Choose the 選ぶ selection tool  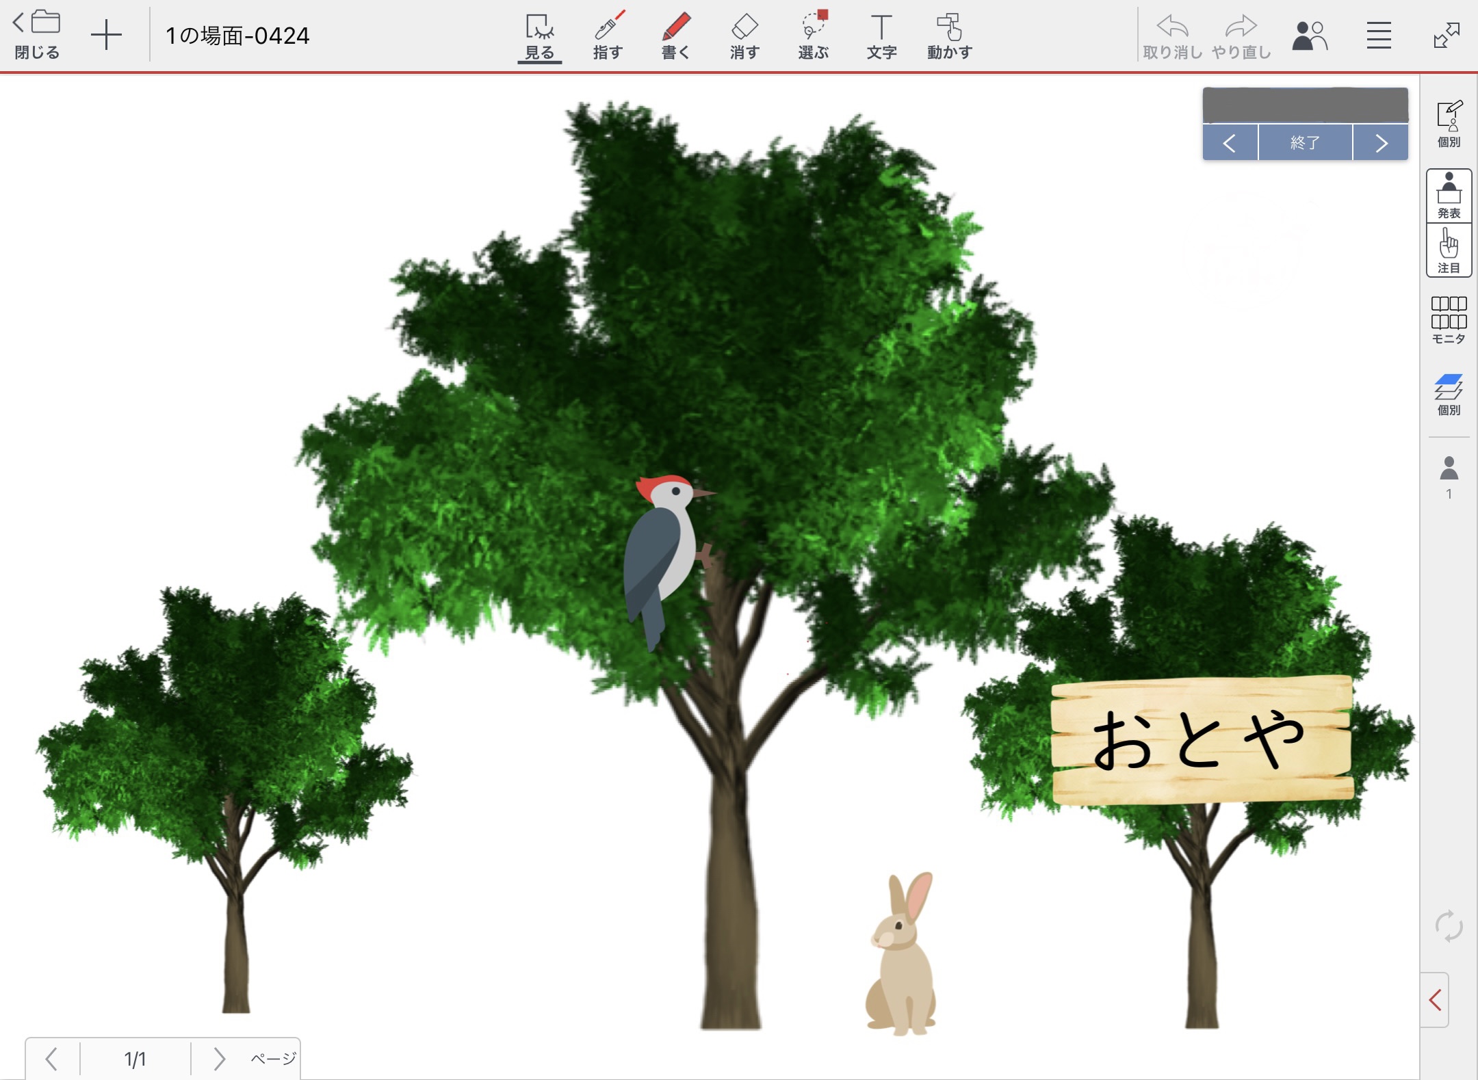[813, 36]
